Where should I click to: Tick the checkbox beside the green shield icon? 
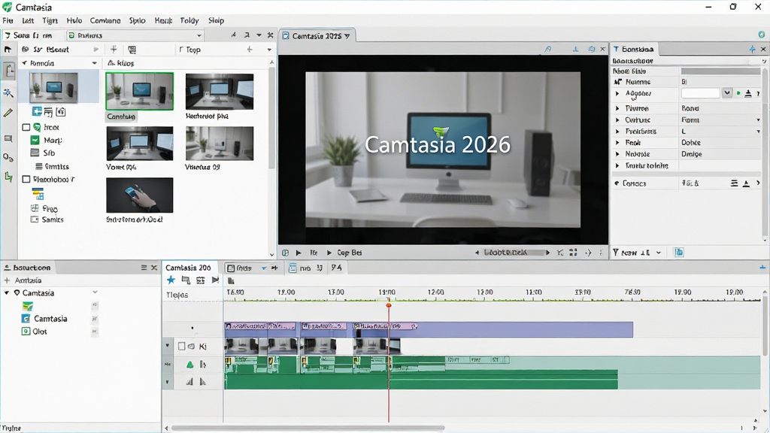coord(26,127)
